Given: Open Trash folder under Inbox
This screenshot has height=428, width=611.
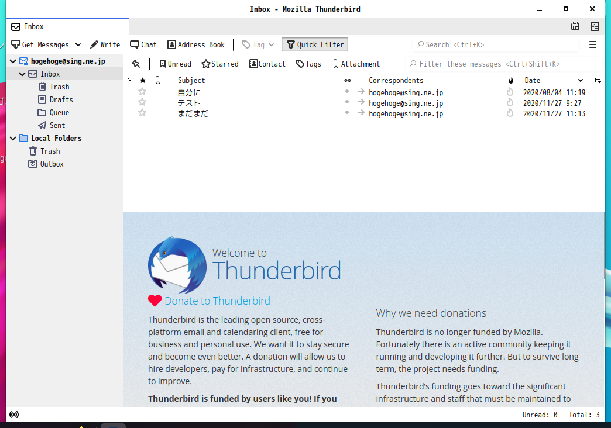Looking at the screenshot, I should tap(59, 87).
